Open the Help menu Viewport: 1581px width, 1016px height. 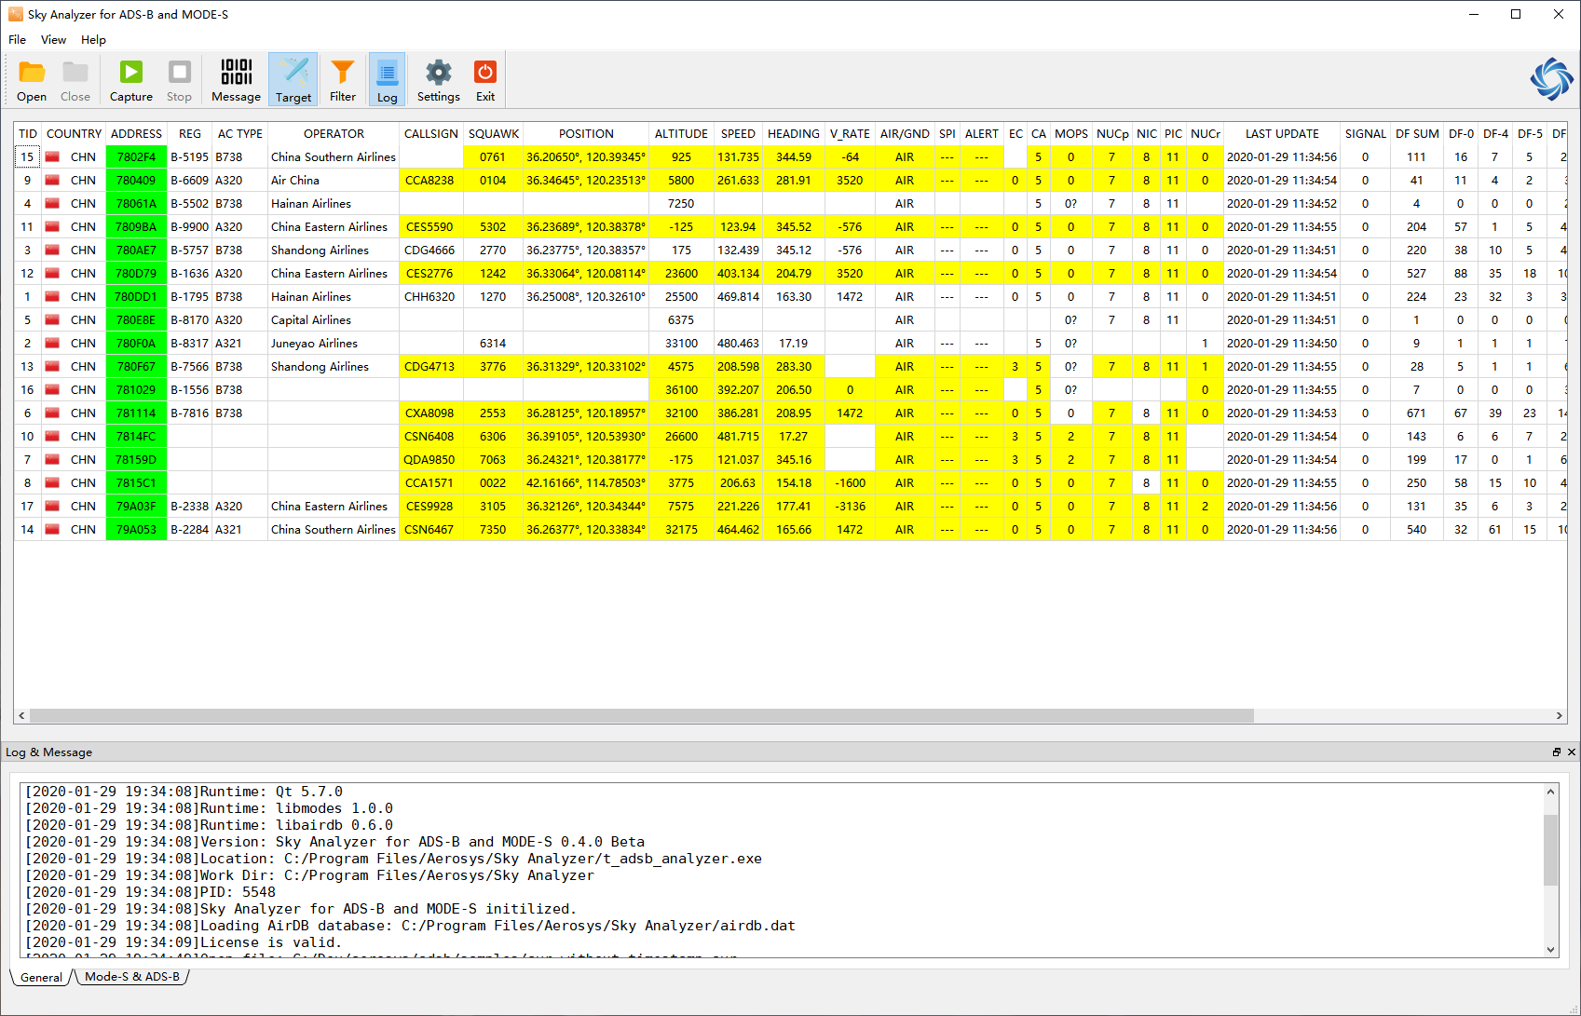click(x=93, y=39)
